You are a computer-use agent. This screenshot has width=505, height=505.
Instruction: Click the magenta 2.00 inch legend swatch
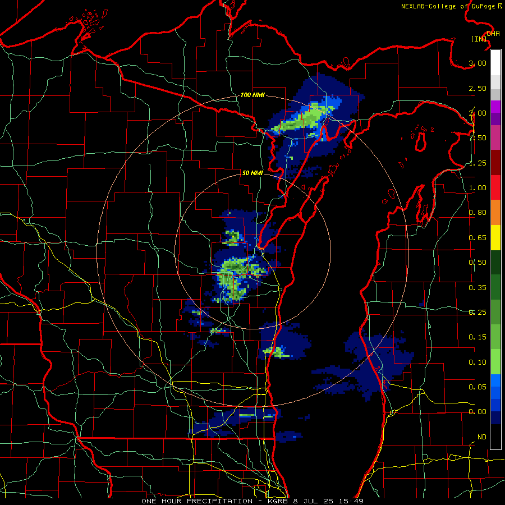[x=495, y=107]
